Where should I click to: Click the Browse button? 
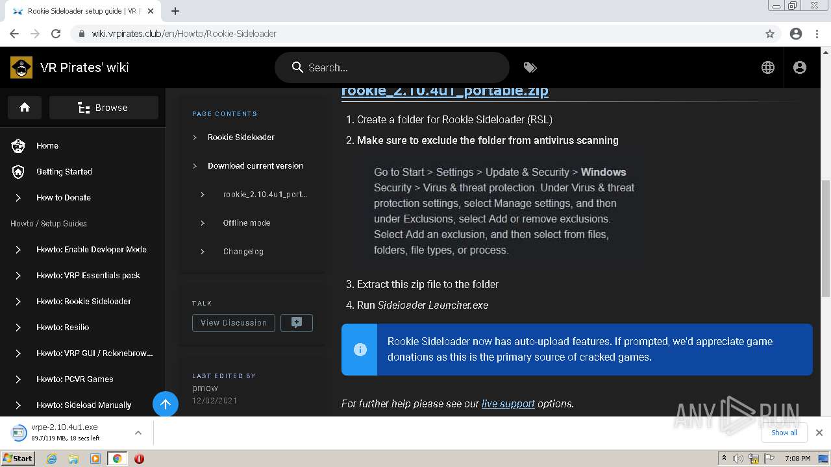(x=104, y=108)
